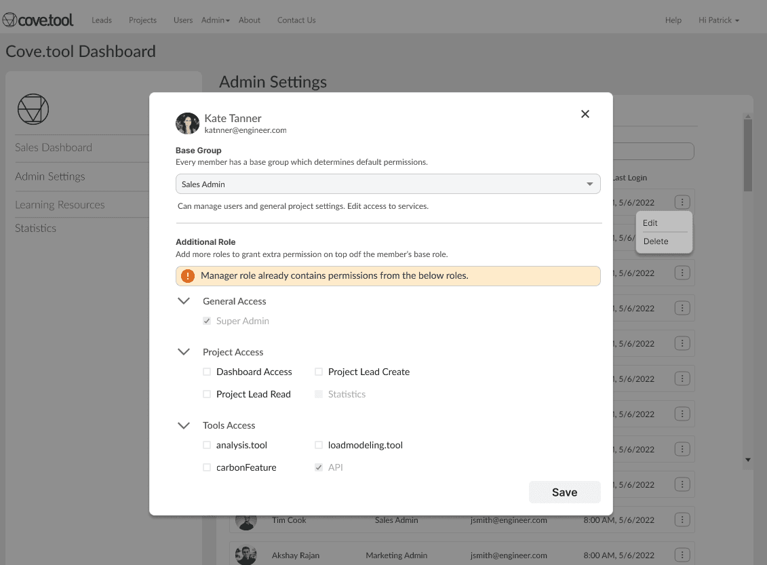The height and width of the screenshot is (565, 767).
Task: Click the orange warning icon in the banner
Action: click(188, 276)
